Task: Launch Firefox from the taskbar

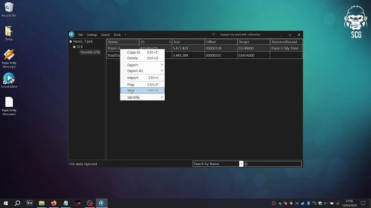Action: coord(54,203)
